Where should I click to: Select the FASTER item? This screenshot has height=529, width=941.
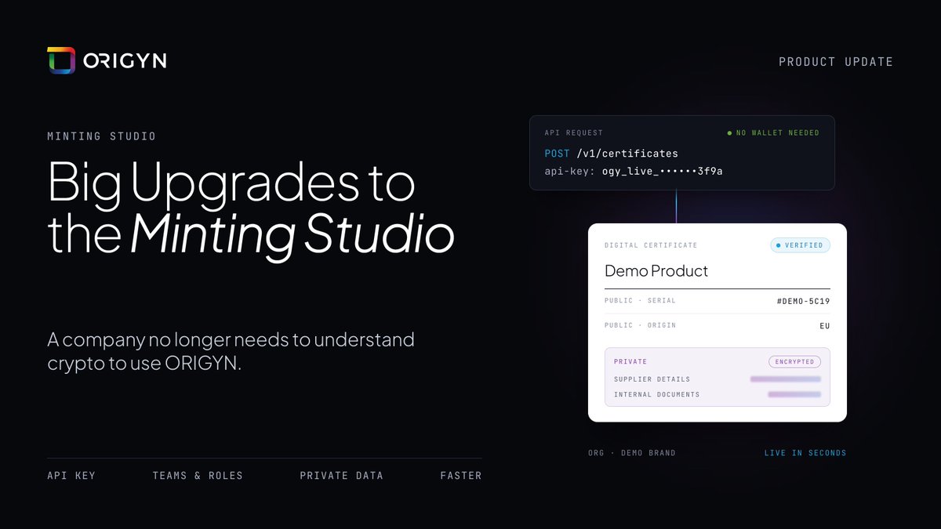point(461,476)
